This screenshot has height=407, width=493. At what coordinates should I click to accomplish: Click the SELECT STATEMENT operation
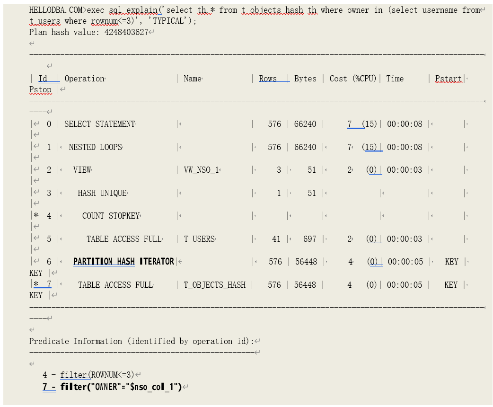100,124
